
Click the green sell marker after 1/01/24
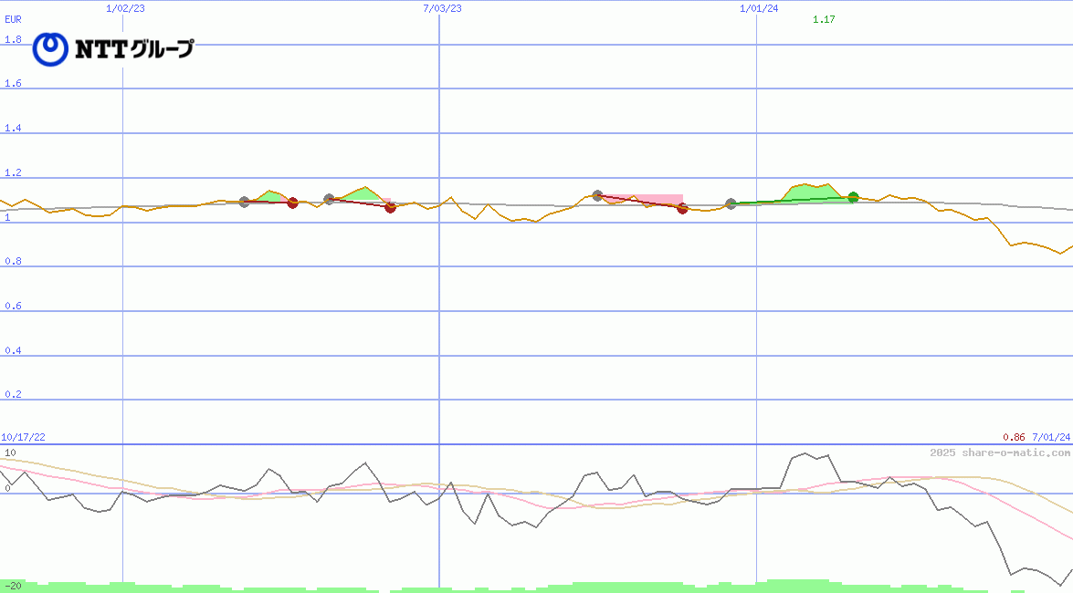point(853,197)
